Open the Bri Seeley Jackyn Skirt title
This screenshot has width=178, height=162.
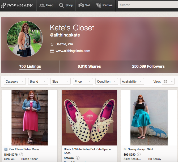[138, 149]
